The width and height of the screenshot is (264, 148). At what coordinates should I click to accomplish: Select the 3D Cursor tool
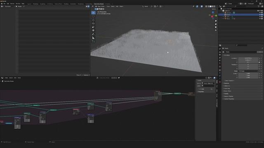pyautogui.click(x=93, y=16)
